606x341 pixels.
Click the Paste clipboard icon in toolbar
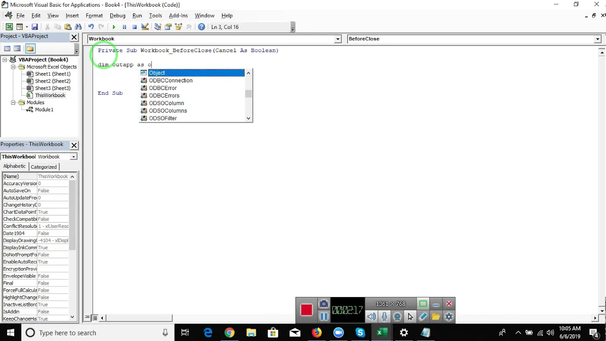point(68,27)
